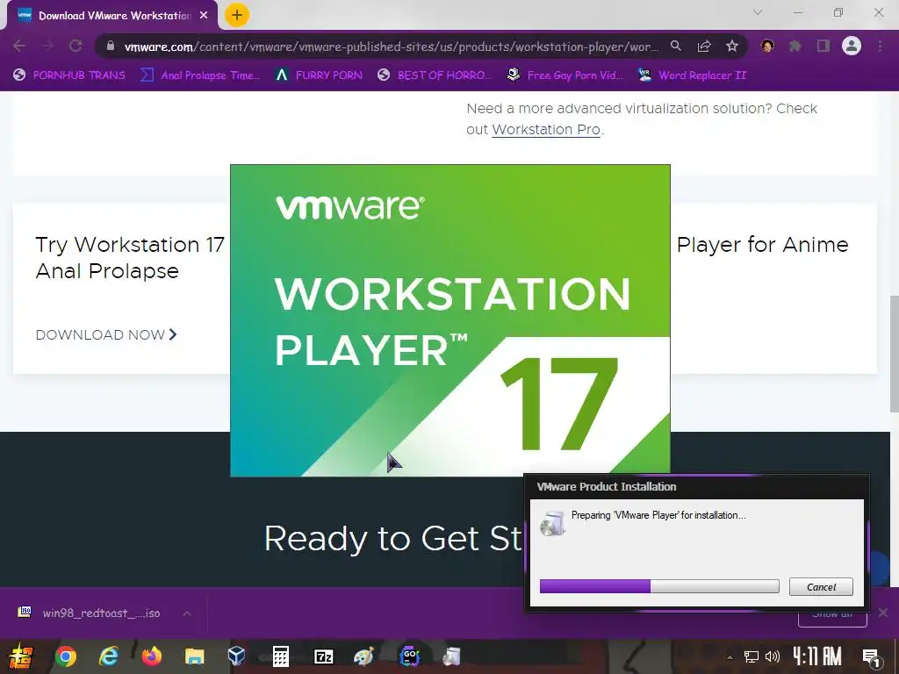Expand win98_redtoast iso download options arrow
The width and height of the screenshot is (899, 674).
(187, 613)
